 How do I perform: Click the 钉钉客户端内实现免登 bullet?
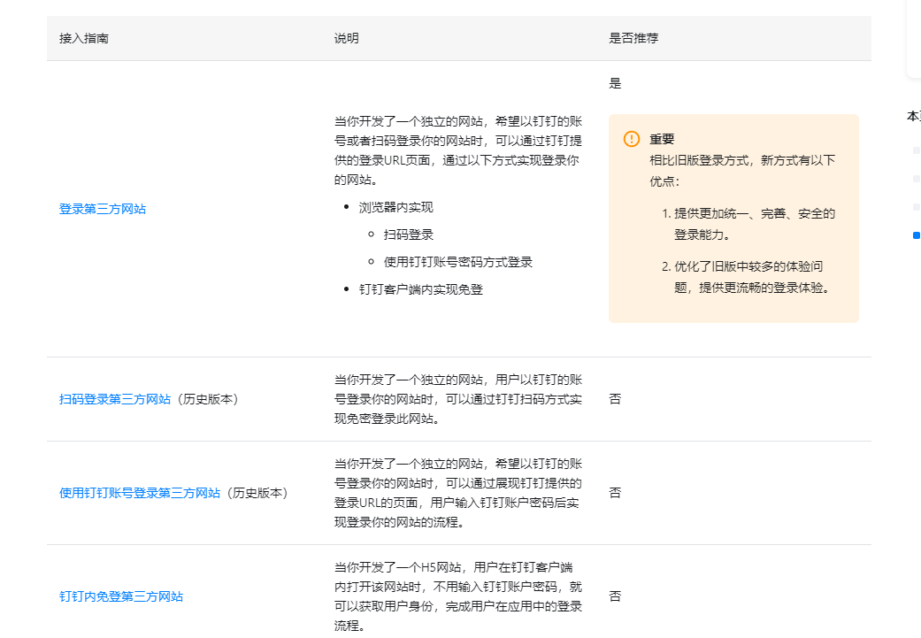pos(421,289)
